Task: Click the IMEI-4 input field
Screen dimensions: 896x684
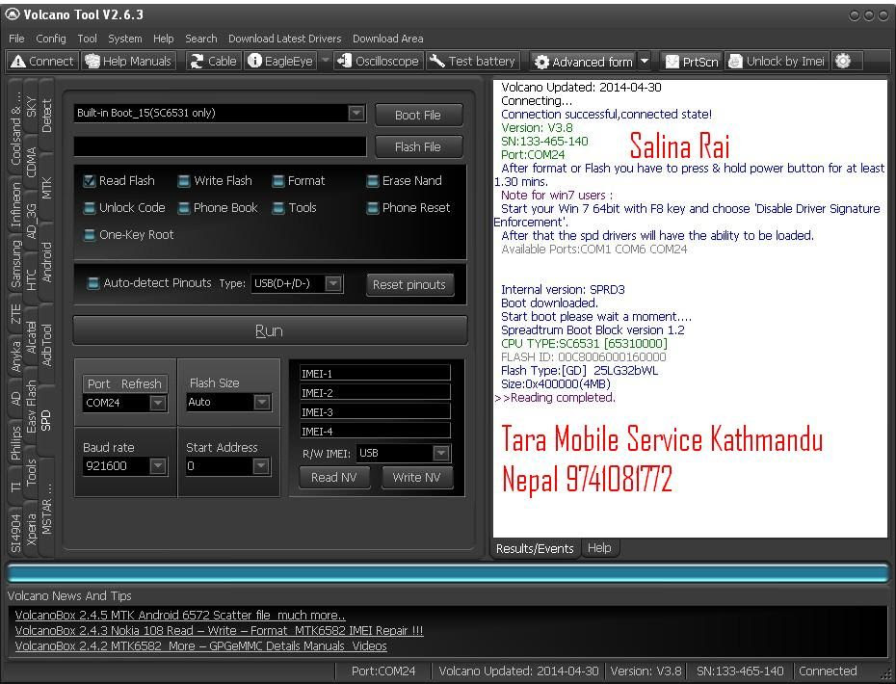Action: pos(375,432)
